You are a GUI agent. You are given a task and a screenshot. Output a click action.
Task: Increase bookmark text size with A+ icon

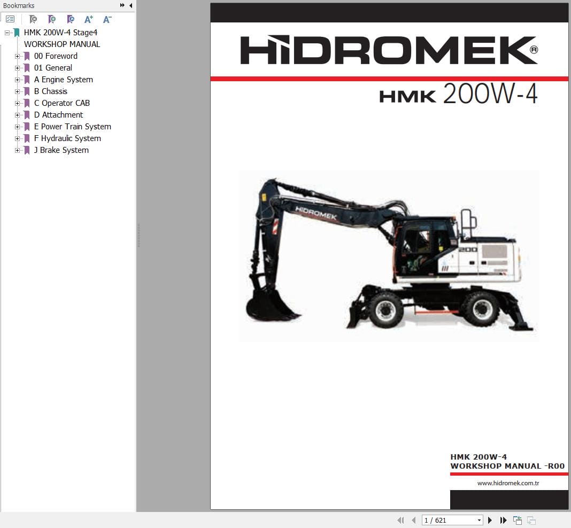(x=89, y=19)
